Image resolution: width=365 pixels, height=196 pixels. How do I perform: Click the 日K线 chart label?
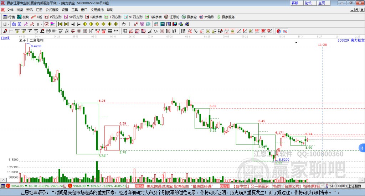[x=5, y=38]
